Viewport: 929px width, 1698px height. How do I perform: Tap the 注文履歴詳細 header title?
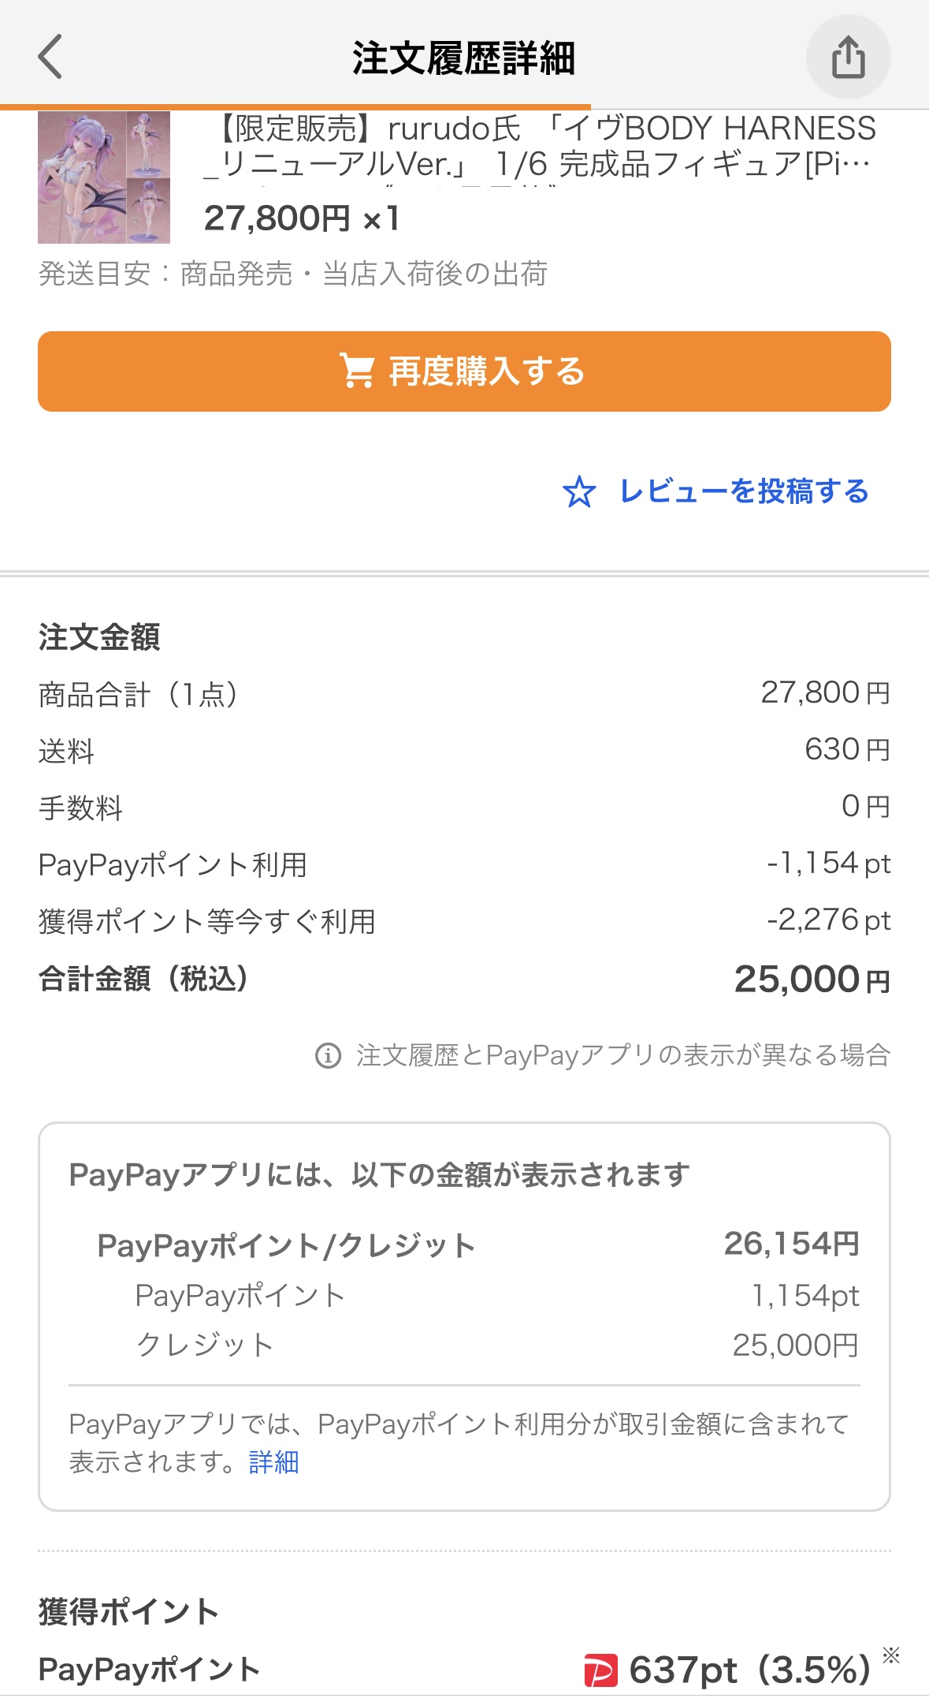(463, 58)
